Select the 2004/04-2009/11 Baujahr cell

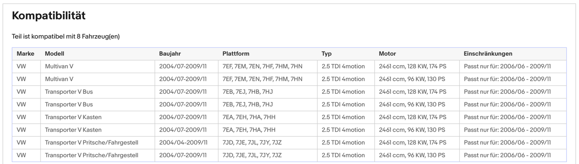[x=183, y=143]
